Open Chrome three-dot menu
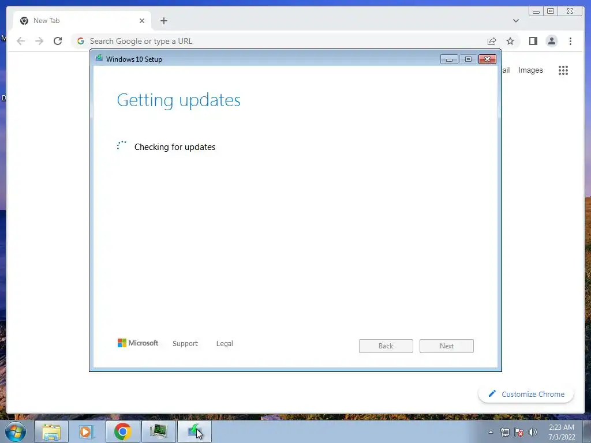This screenshot has height=443, width=591. click(570, 41)
